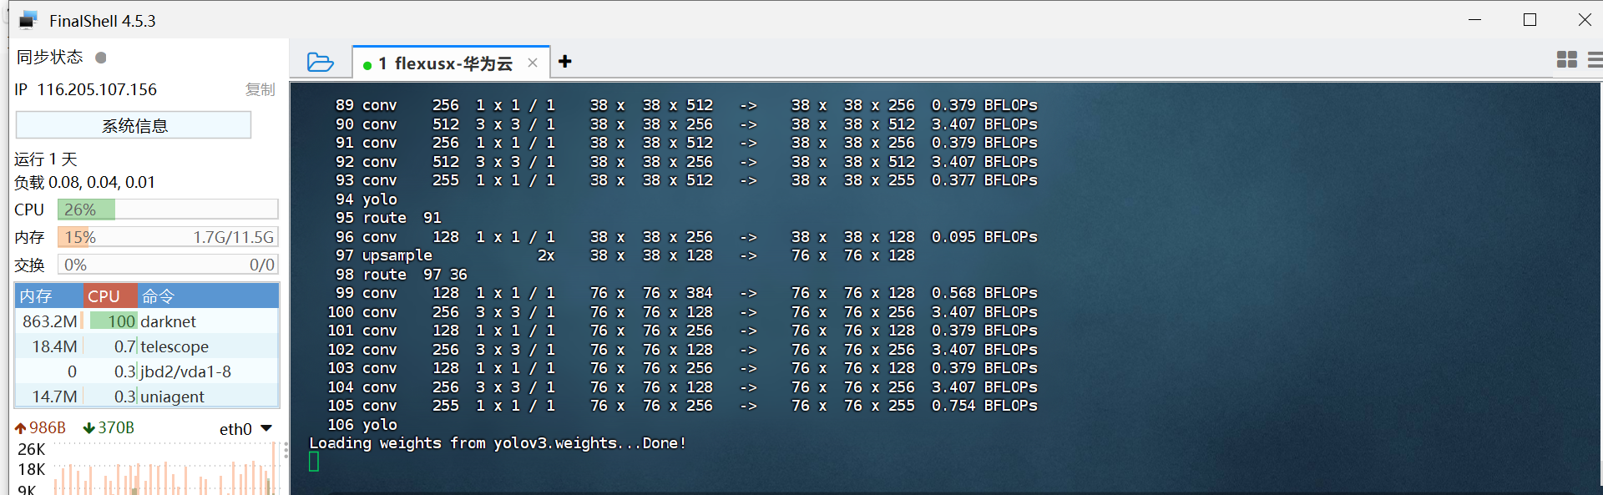Select the jbd2/vda1-8 process row
Image resolution: width=1603 pixels, height=495 pixels.
pos(147,371)
